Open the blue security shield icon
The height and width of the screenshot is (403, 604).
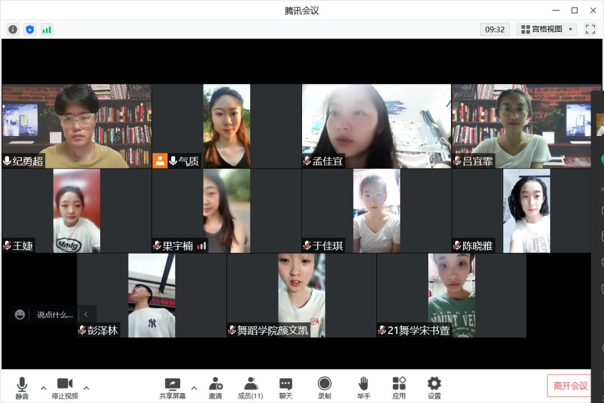click(x=30, y=30)
